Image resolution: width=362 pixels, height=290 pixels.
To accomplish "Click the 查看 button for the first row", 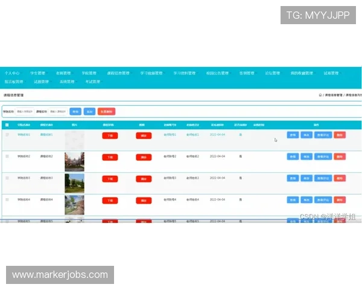I will click(293, 135).
